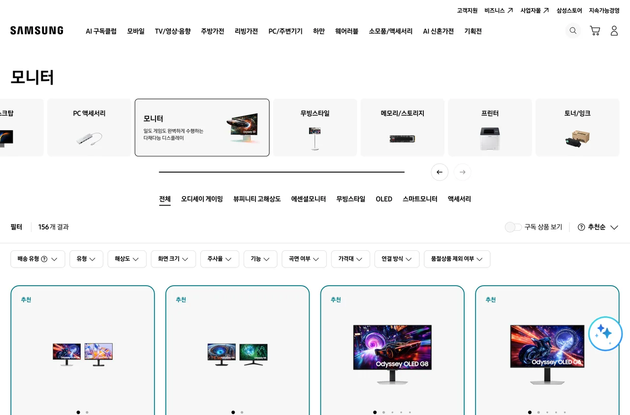Screen dimensions: 630x415
Task: Switch to 에센셜모니터 tab
Action: 309,199
